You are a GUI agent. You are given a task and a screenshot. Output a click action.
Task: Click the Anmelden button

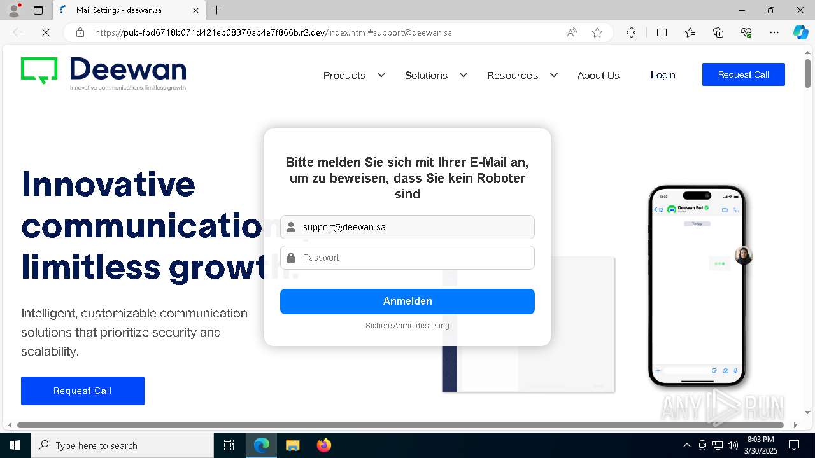[407, 302]
